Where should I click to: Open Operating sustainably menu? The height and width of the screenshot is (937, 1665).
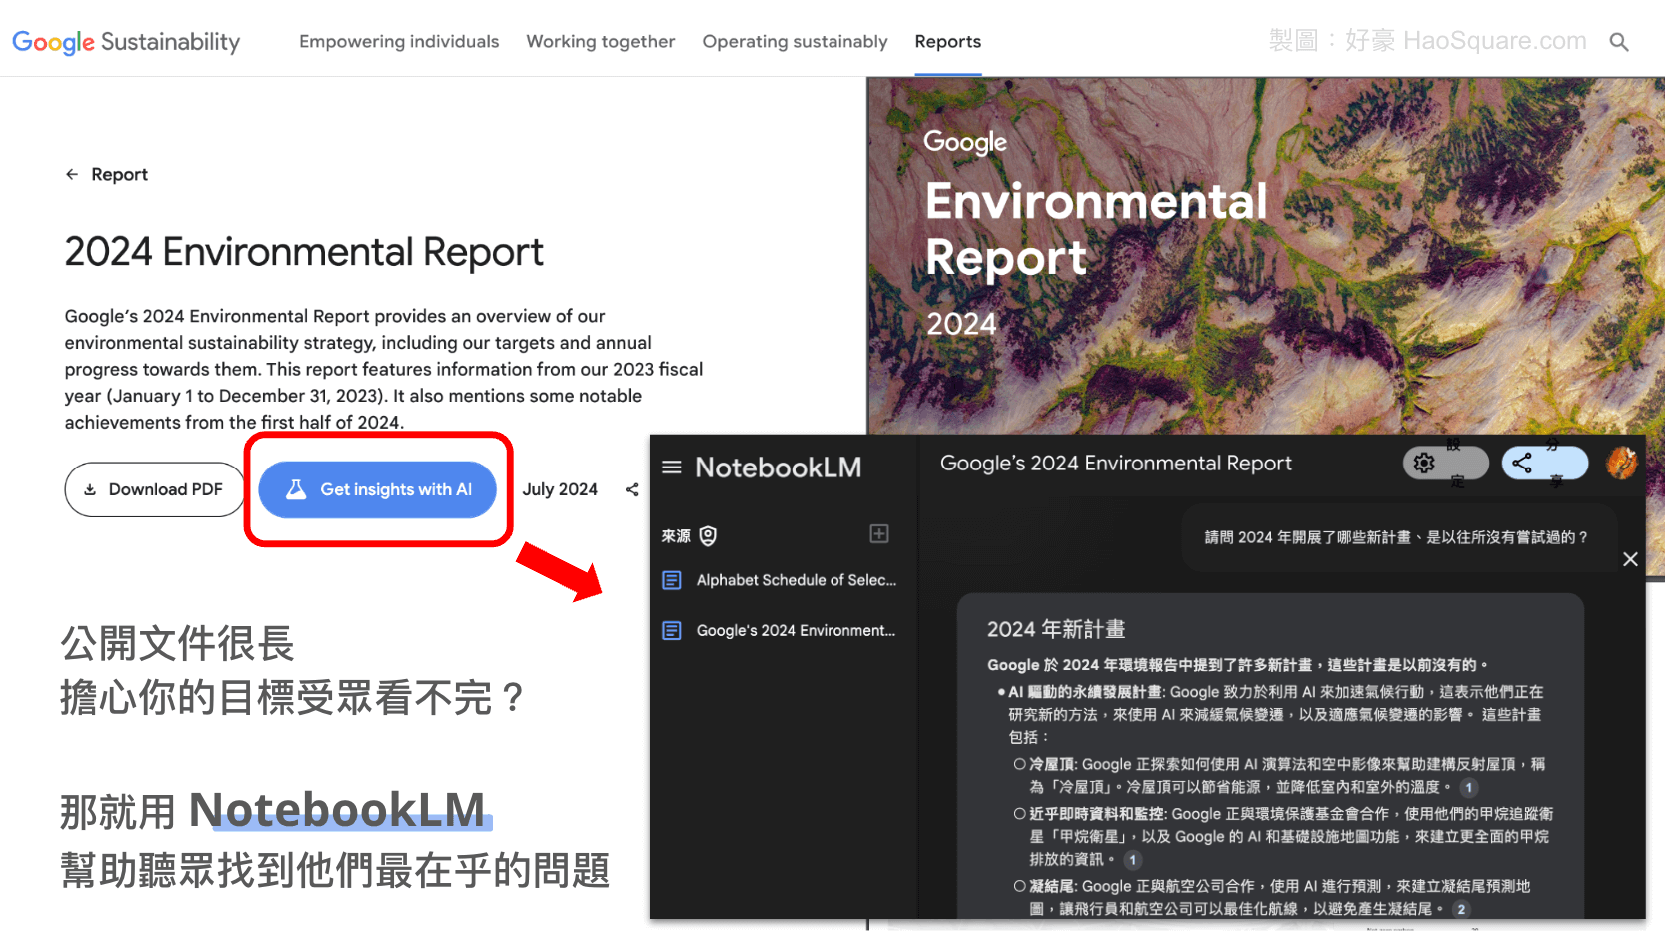(x=795, y=42)
